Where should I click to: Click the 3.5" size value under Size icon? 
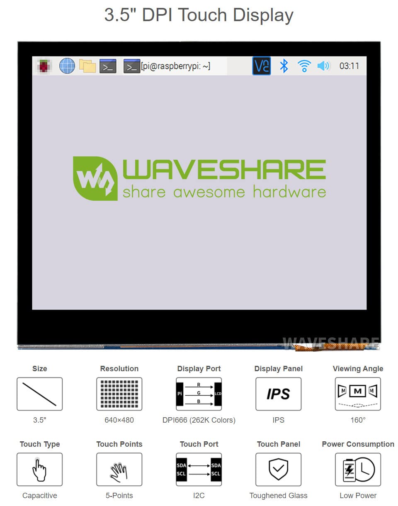click(40, 420)
